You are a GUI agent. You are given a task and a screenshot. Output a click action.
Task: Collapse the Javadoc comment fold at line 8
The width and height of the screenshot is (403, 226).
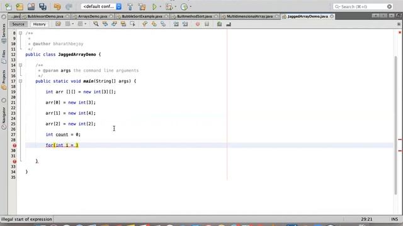pos(21,33)
